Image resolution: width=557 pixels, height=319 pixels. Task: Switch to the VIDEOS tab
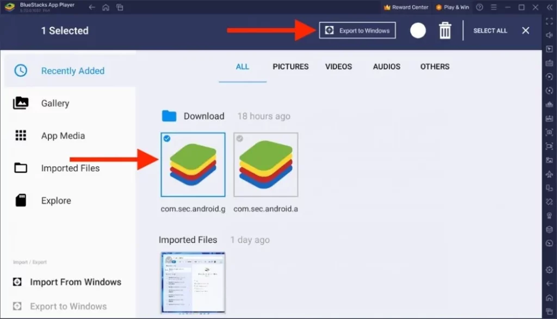(x=338, y=67)
